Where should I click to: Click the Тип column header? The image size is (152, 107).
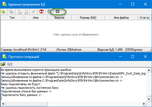pyautogui.click(x=12, y=18)
